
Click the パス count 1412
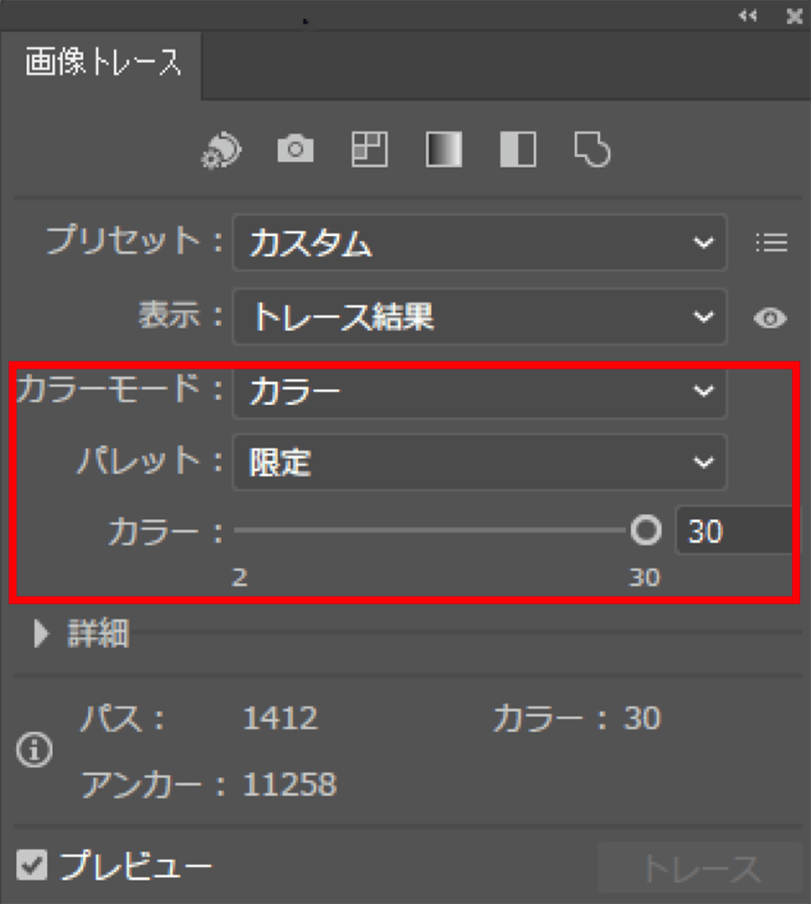280,718
